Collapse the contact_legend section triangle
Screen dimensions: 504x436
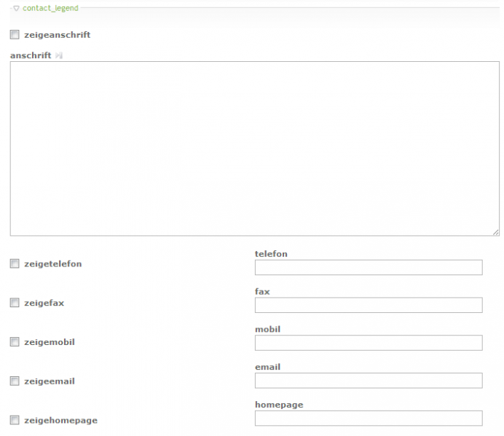(x=16, y=8)
